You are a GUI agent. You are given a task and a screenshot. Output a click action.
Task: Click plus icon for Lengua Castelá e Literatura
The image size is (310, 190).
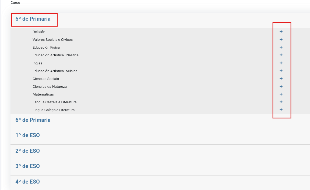(x=281, y=102)
